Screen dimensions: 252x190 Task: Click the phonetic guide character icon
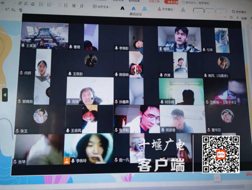[x=21, y=10]
